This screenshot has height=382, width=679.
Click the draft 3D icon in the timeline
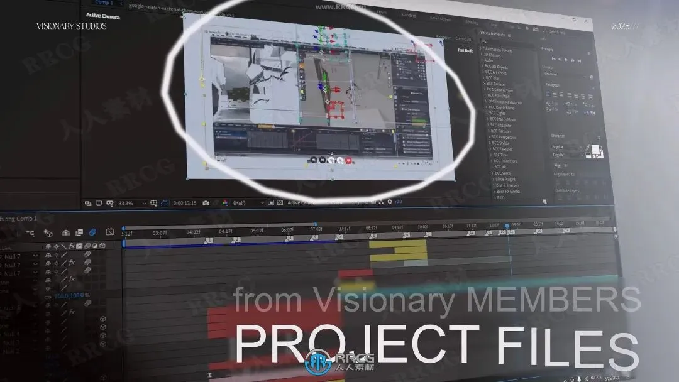tap(48, 234)
